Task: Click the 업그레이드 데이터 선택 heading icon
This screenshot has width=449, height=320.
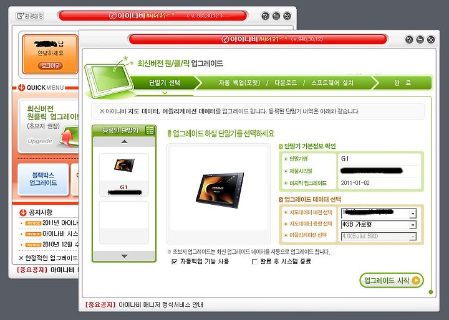Action: pos(281,200)
